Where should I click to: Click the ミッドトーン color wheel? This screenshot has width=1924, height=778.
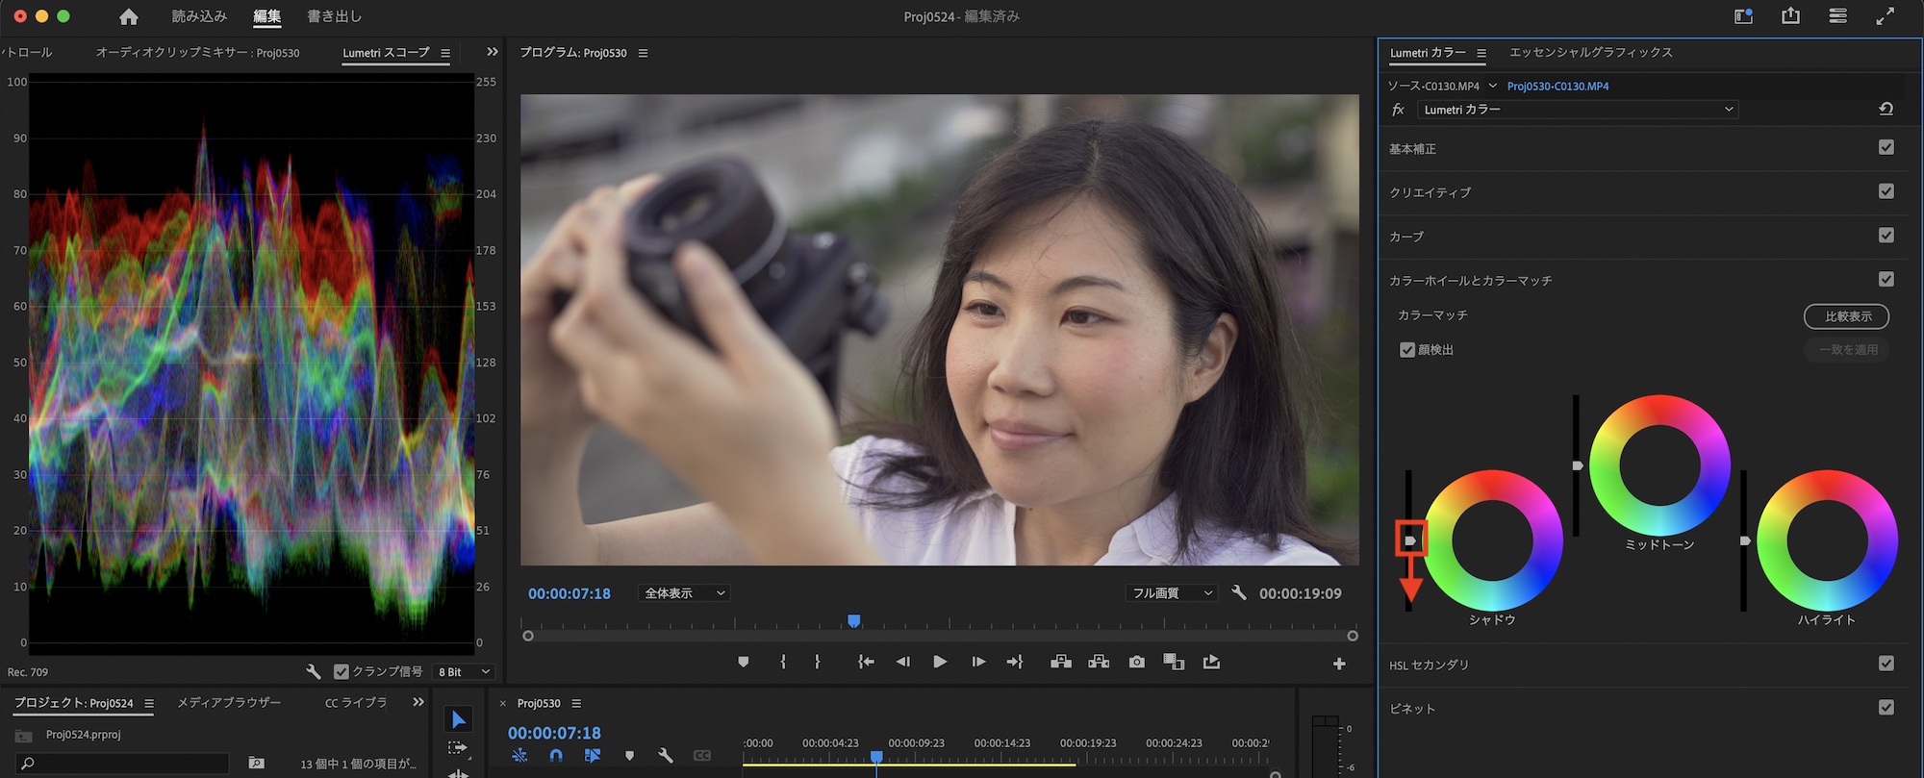point(1658,465)
